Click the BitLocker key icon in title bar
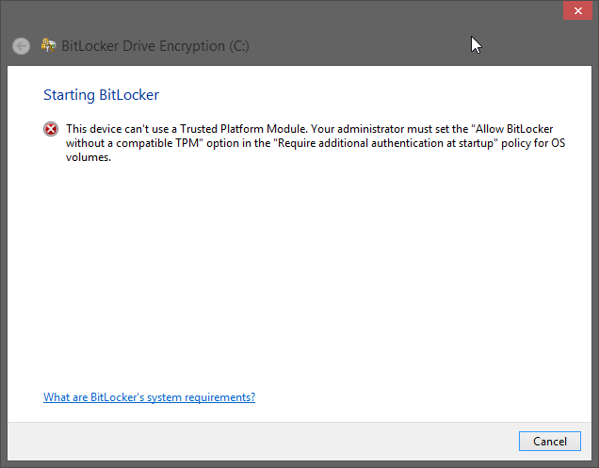Viewport: 599px width, 468px height. (x=48, y=46)
